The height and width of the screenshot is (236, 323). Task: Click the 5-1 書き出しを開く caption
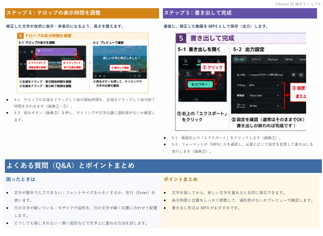(199, 49)
